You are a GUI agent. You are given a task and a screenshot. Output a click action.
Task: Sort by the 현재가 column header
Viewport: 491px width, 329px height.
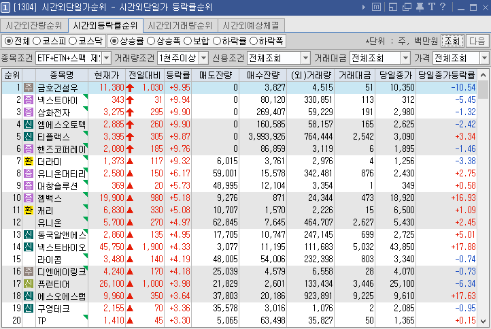(107, 76)
